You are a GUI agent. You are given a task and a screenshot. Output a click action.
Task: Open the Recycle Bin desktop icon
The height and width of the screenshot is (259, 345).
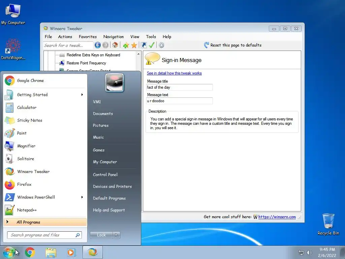(328, 224)
